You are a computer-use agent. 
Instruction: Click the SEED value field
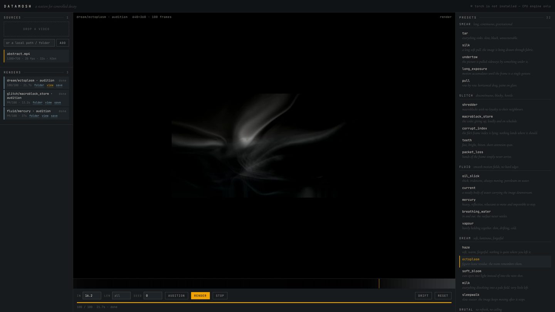(153, 295)
